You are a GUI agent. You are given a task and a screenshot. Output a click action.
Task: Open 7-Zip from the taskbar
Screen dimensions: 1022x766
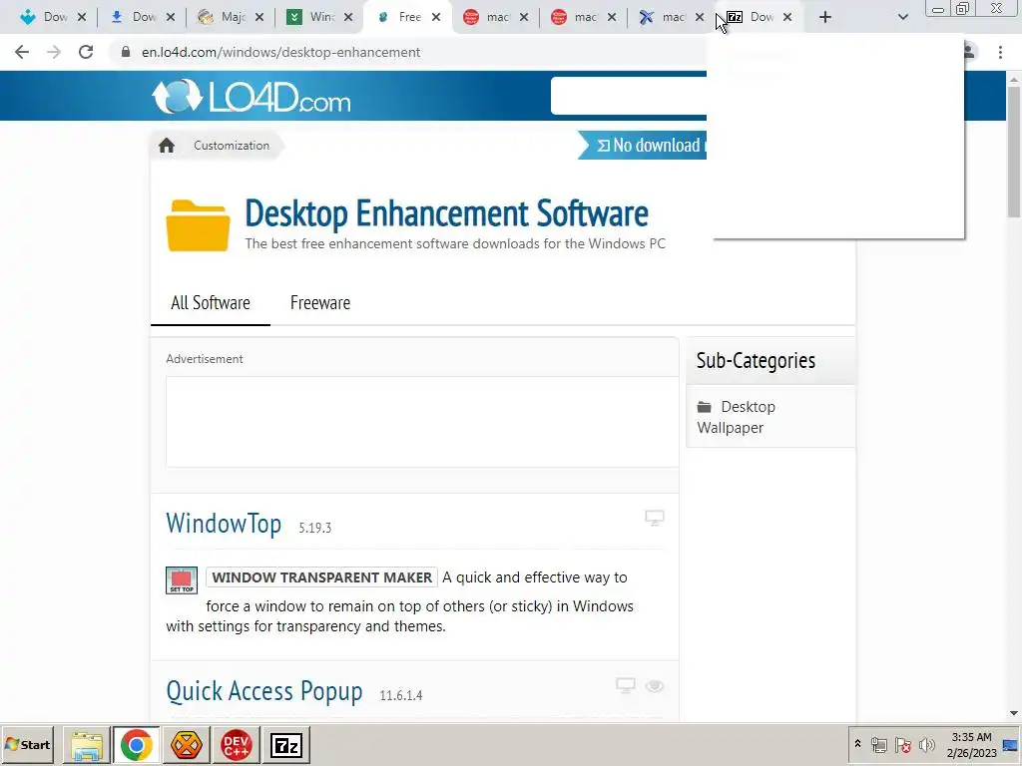pos(286,744)
